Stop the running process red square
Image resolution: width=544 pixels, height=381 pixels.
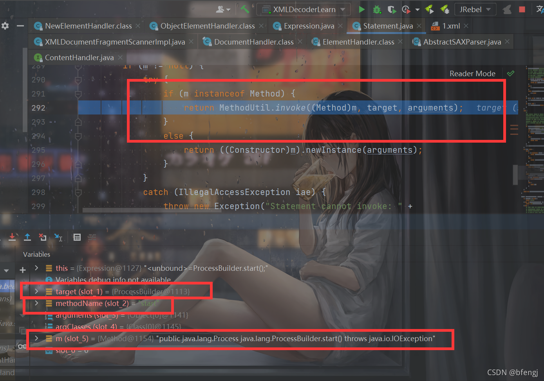point(522,9)
